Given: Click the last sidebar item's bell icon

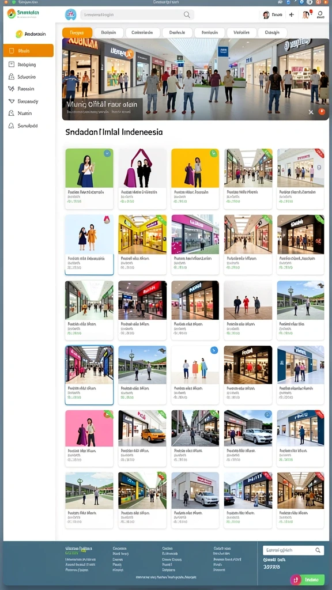Looking at the screenshot, I should 11,126.
